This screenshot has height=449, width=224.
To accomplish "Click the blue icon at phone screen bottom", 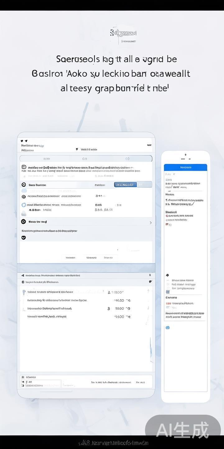I will point(168,328).
